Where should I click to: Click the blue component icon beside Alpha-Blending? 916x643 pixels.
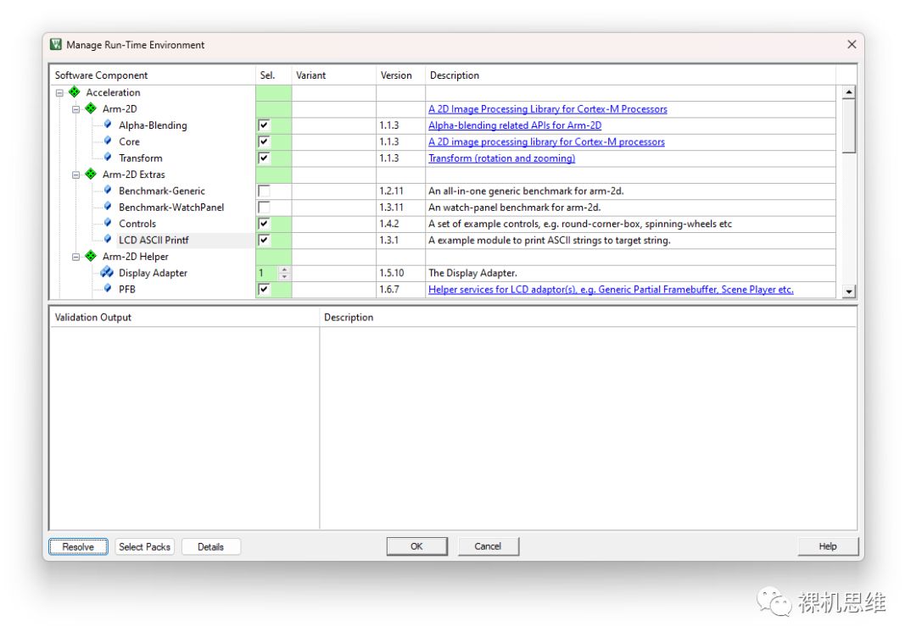point(108,125)
